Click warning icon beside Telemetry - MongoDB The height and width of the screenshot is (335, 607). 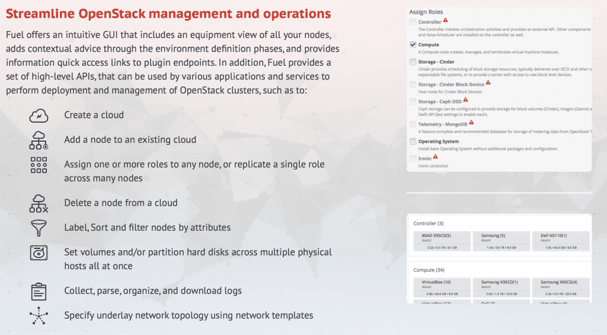471,122
